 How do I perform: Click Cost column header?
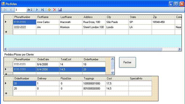point(117,78)
